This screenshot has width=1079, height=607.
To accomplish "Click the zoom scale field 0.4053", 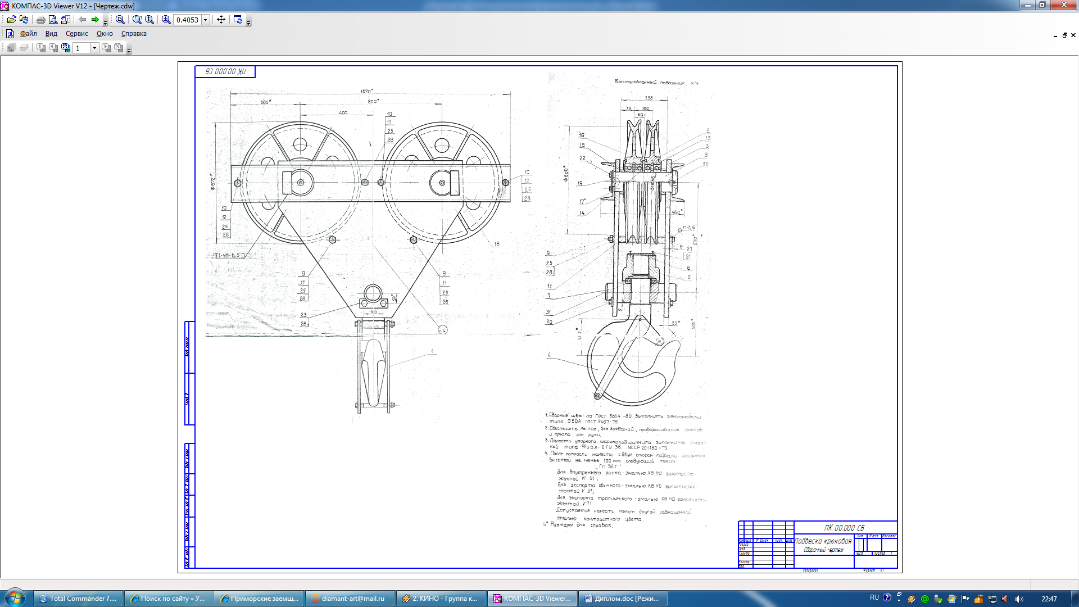I will [x=187, y=20].
